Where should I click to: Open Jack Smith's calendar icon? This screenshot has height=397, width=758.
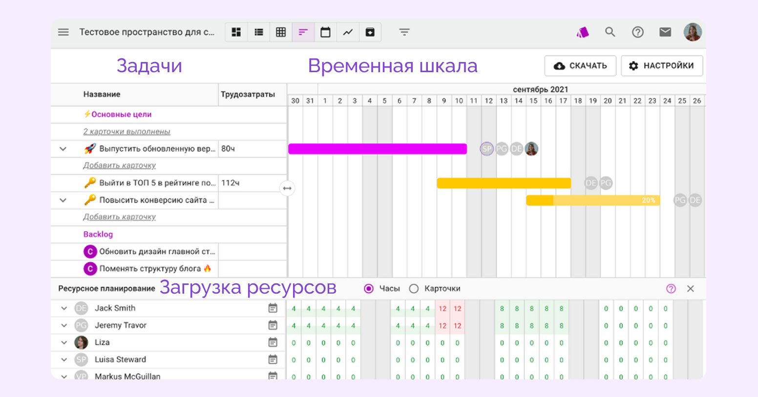(x=273, y=308)
